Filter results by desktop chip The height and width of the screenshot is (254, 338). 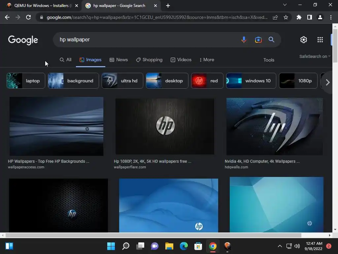point(167,81)
